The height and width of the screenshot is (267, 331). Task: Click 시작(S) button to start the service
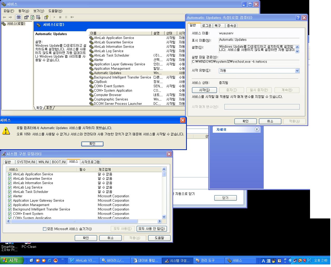tap(204, 90)
